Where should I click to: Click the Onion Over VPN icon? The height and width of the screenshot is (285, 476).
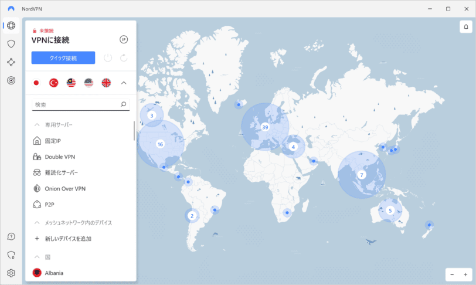pos(37,188)
